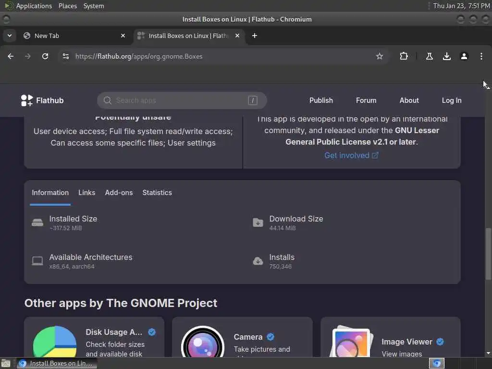Open the System menu
The image size is (492, 369).
pos(94,6)
